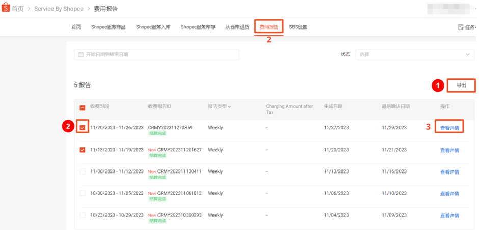Go to 首页 in breadcrumb
479x230 pixels.
tap(18, 9)
